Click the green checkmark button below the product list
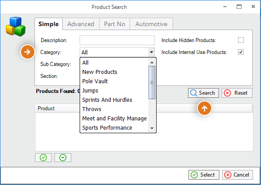261x185 pixels. (x=43, y=158)
